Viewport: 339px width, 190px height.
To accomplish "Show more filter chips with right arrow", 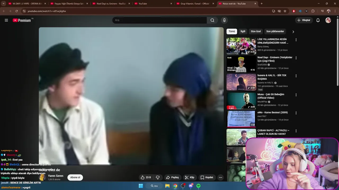I will point(293,32).
